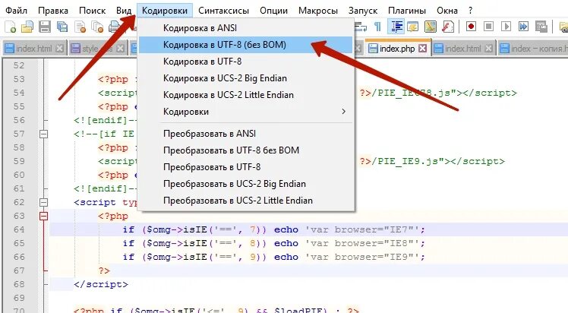The image size is (568, 313).
Task: Choose Преобразовать в UTF-8
Action: tap(245, 167)
